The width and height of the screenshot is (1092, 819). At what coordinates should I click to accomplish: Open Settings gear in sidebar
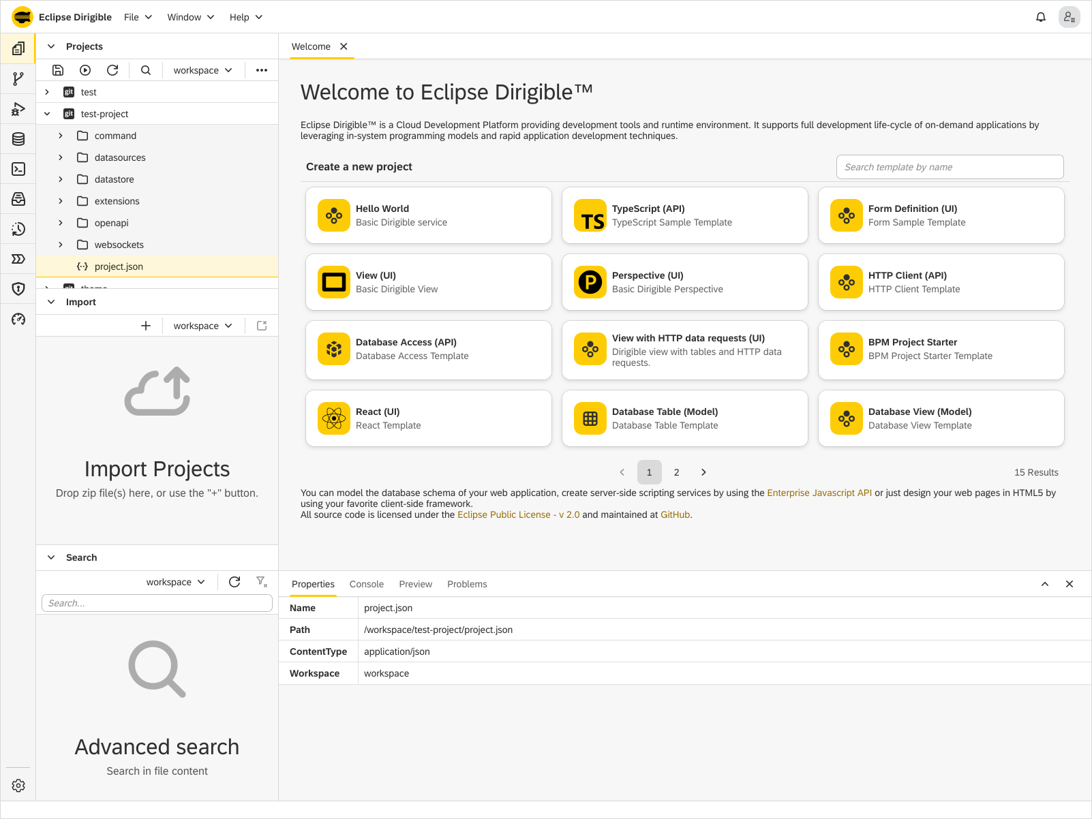point(18,786)
